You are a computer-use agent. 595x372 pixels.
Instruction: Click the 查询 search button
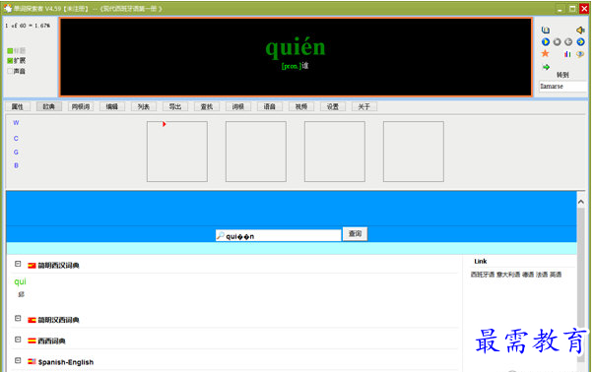355,233
